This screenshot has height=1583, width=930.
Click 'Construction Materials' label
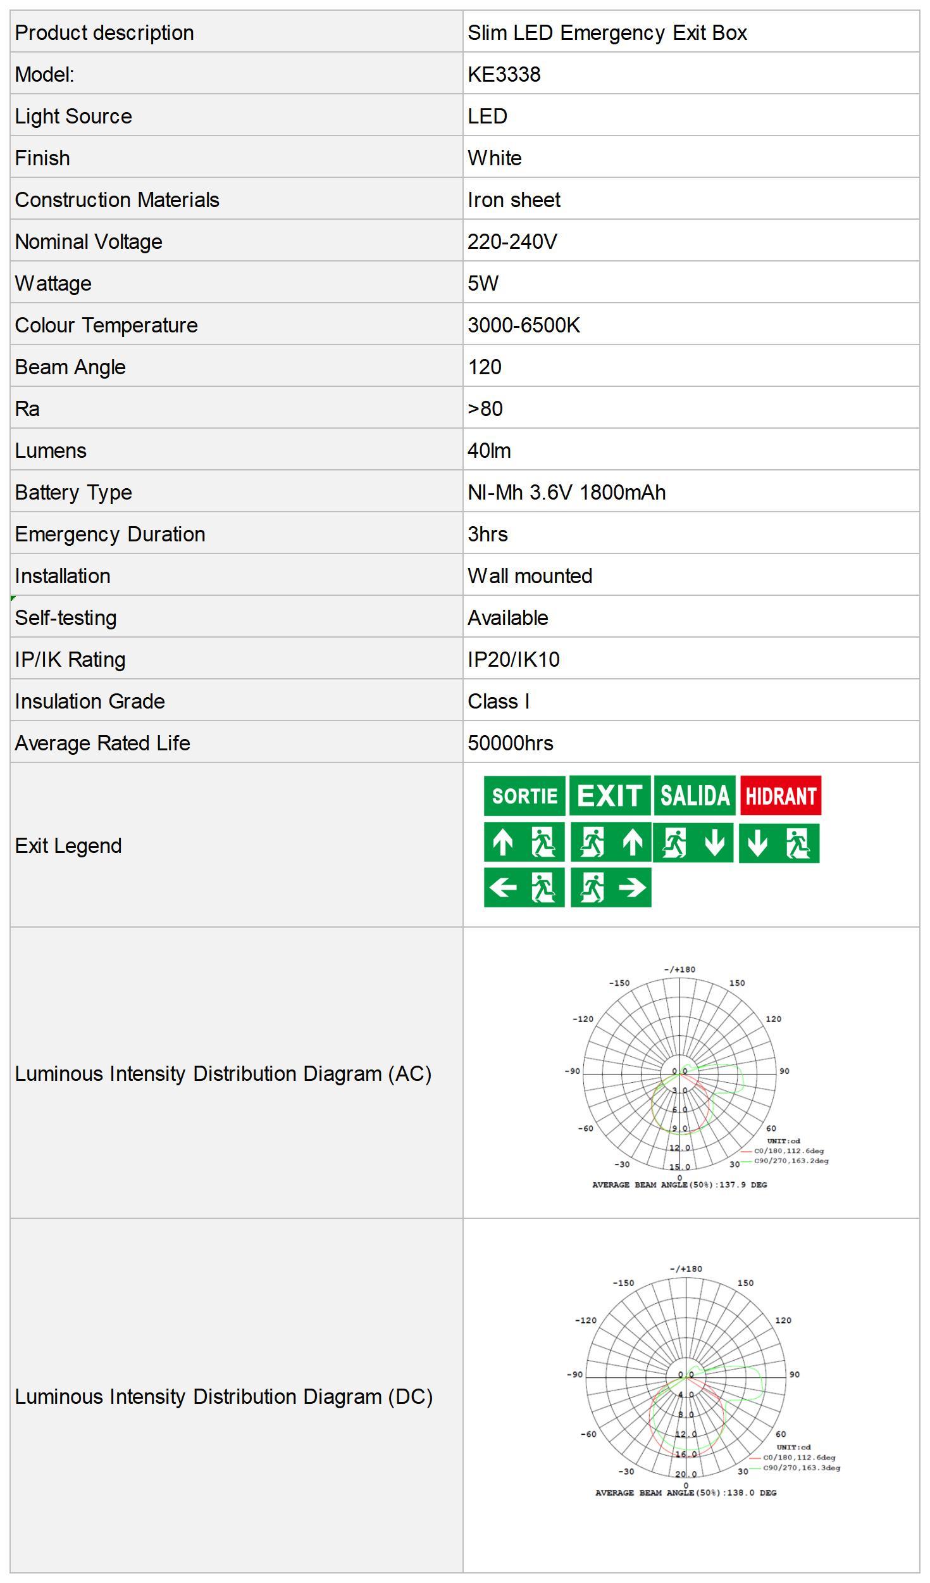tap(117, 199)
